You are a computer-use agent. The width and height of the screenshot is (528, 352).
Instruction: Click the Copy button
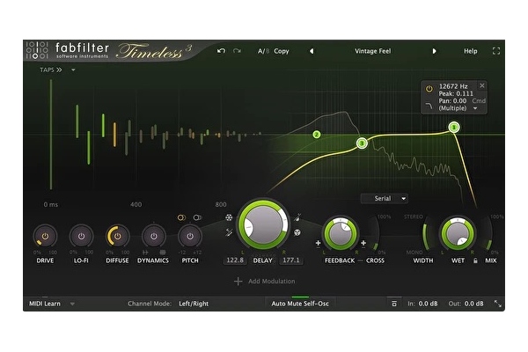pos(282,51)
